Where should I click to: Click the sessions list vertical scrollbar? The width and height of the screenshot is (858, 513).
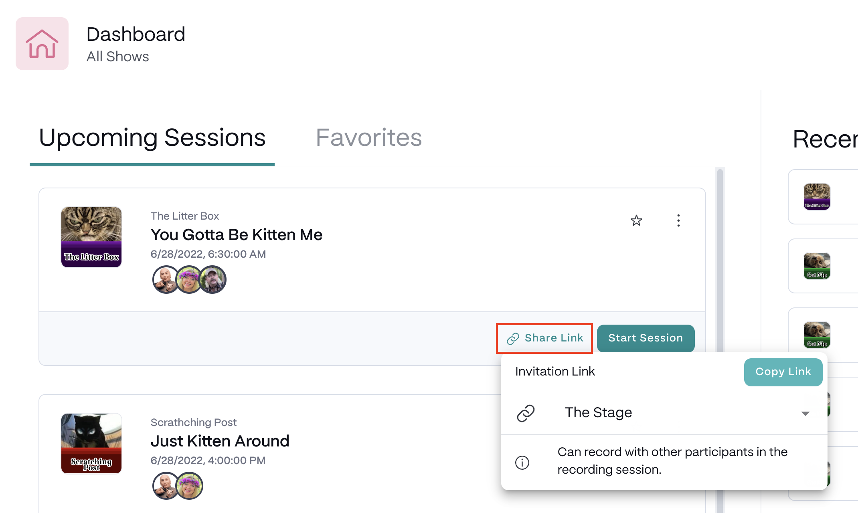pos(720,256)
